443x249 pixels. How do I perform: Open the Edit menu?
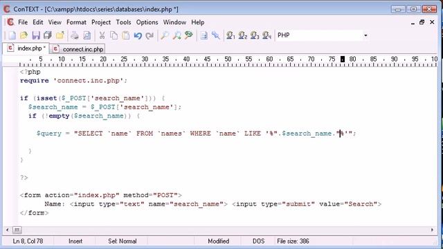[38, 22]
